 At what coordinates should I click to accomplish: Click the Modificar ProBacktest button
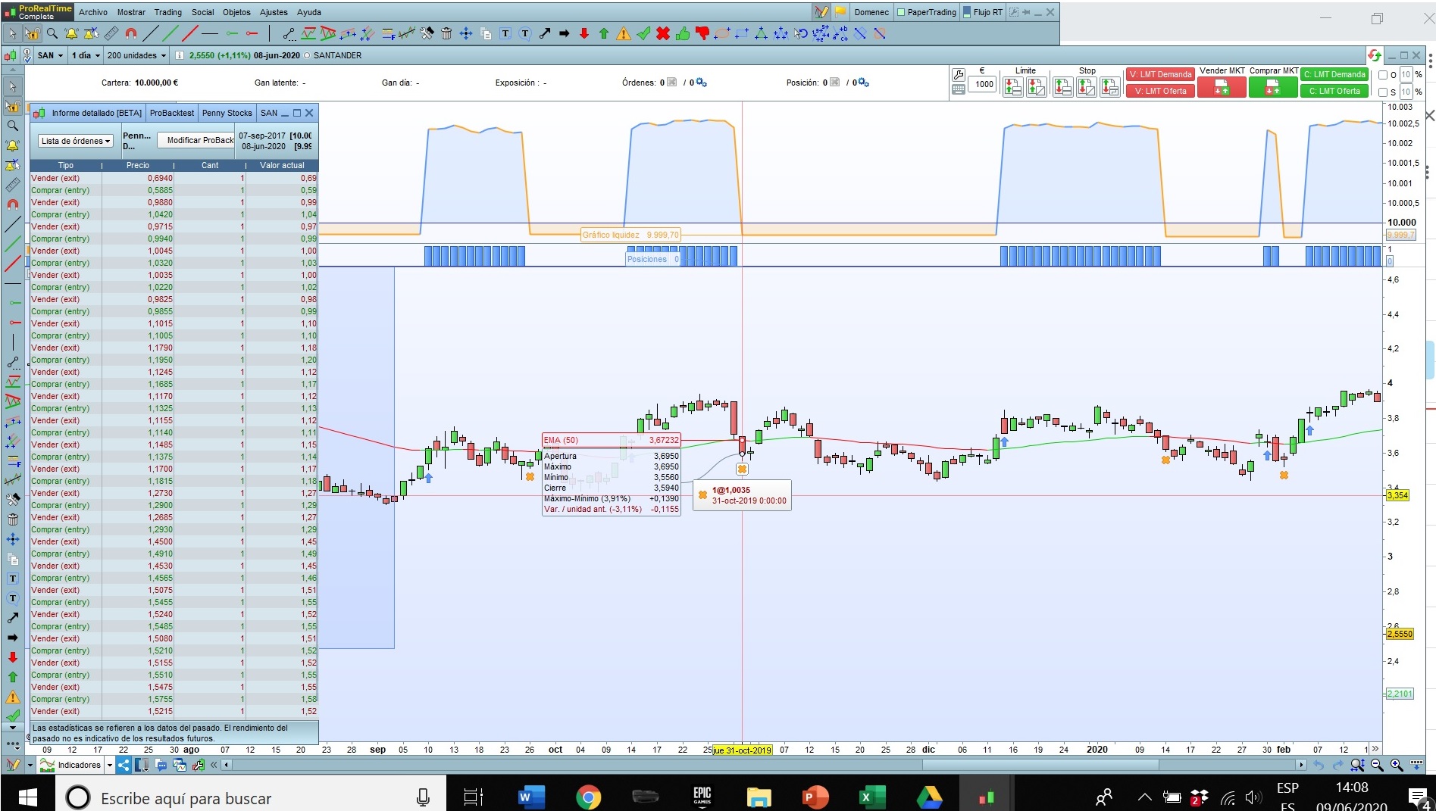(x=196, y=140)
